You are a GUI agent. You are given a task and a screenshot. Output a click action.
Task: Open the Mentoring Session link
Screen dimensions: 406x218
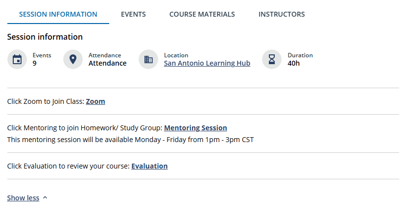pos(195,128)
